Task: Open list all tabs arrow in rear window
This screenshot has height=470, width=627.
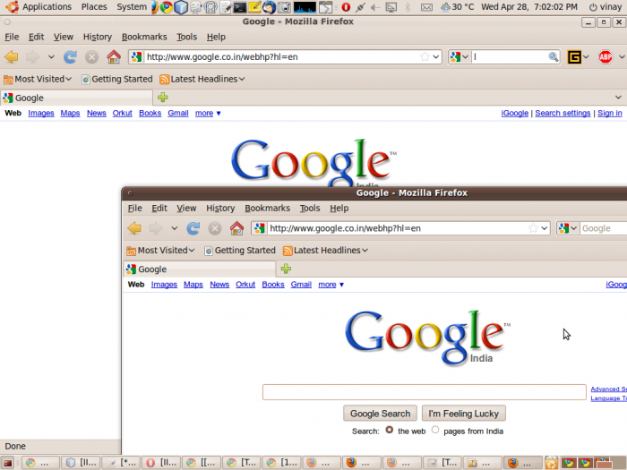Action: coord(618,97)
